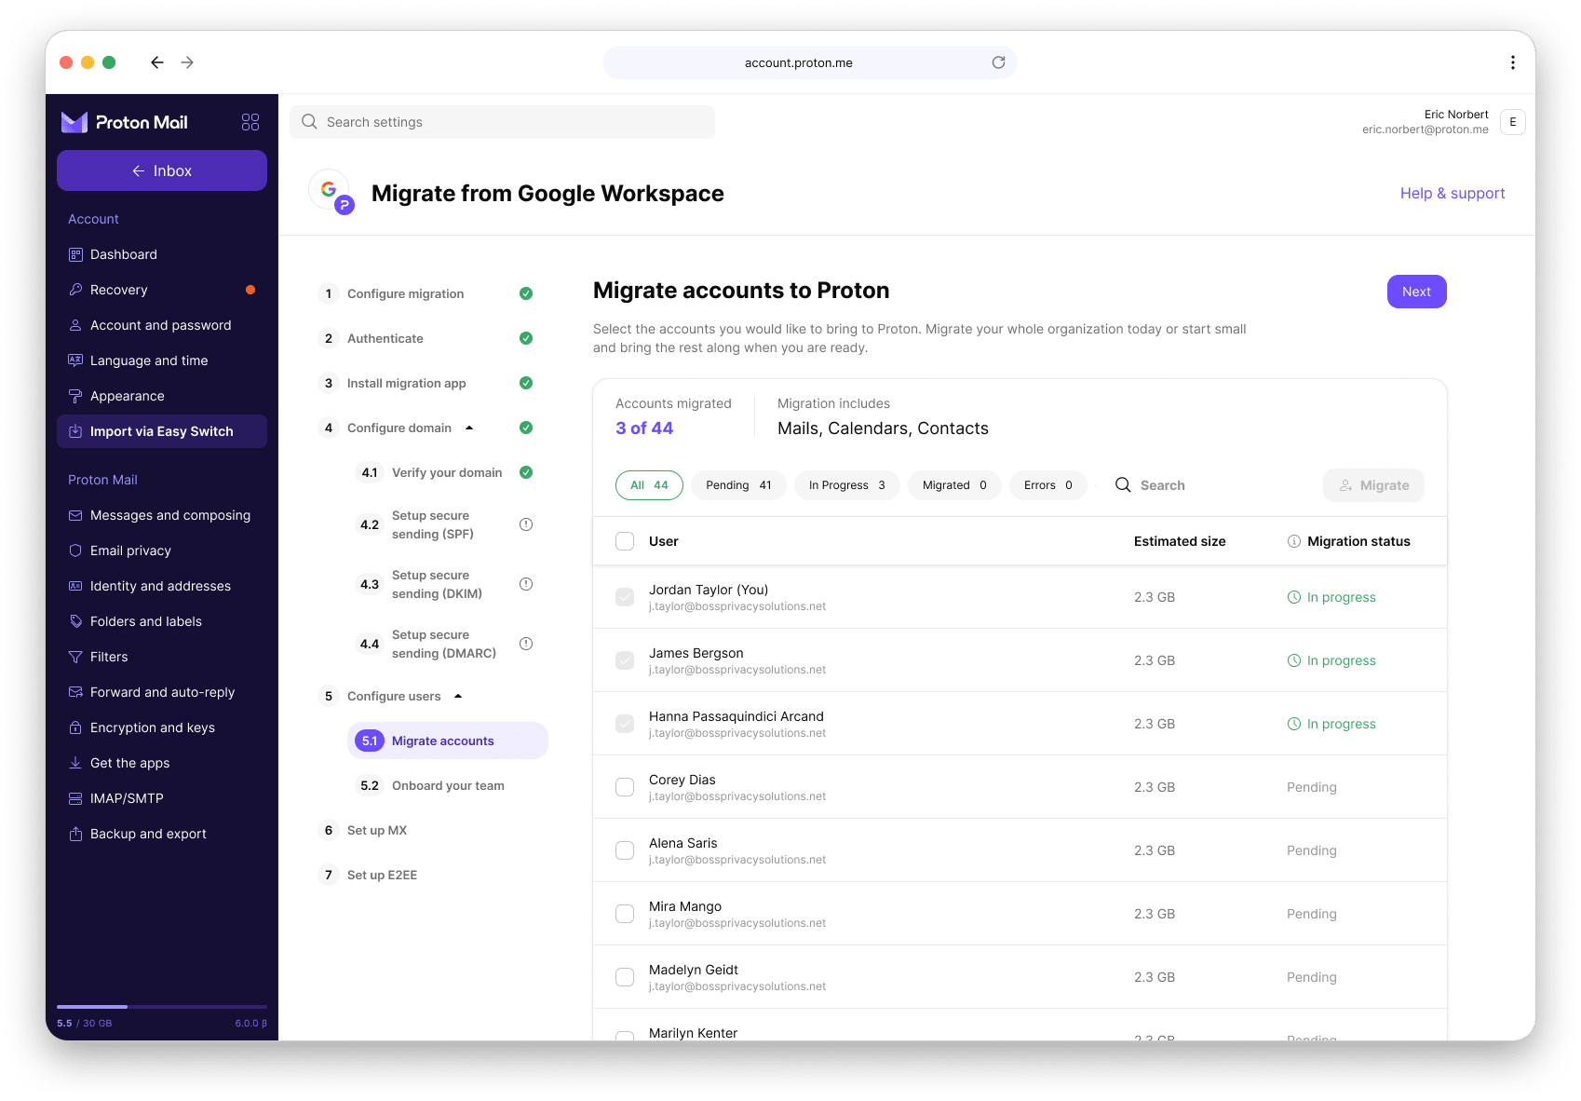Click the Forward and auto-reply icon
The image size is (1581, 1101).
pyautogui.click(x=75, y=692)
